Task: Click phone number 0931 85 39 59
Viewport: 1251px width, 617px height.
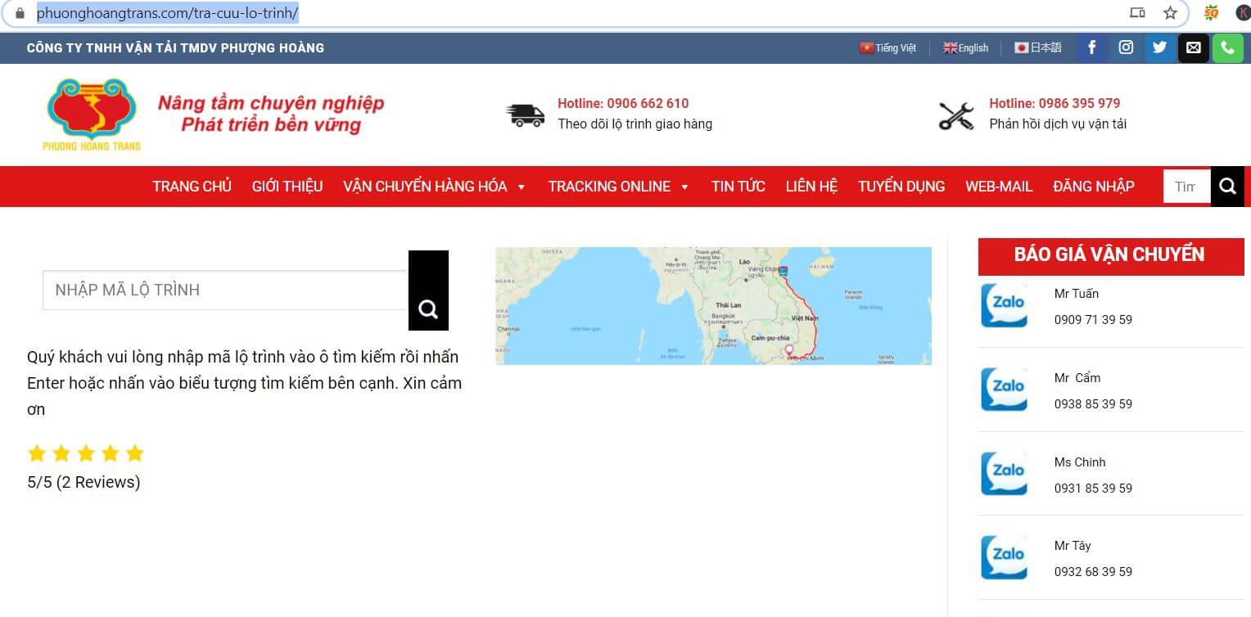Action: click(x=1093, y=489)
